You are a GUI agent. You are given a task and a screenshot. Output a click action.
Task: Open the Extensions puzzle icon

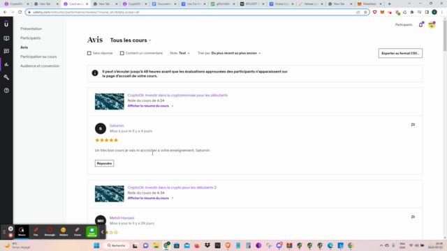point(412,13)
